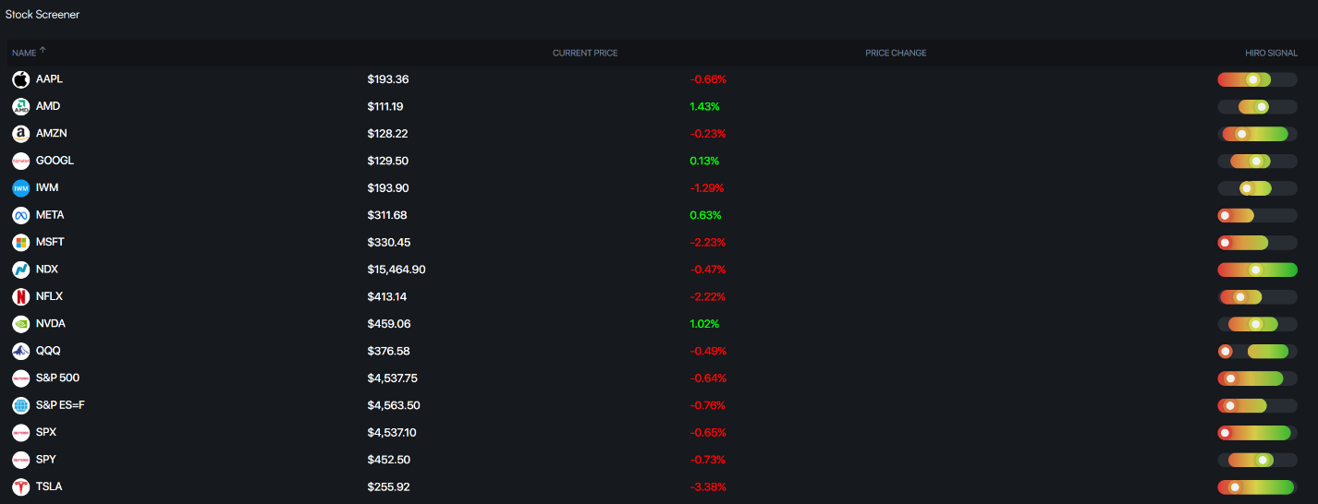The image size is (1318, 504).
Task: Click the AMZN price $128.22
Action: pos(387,134)
